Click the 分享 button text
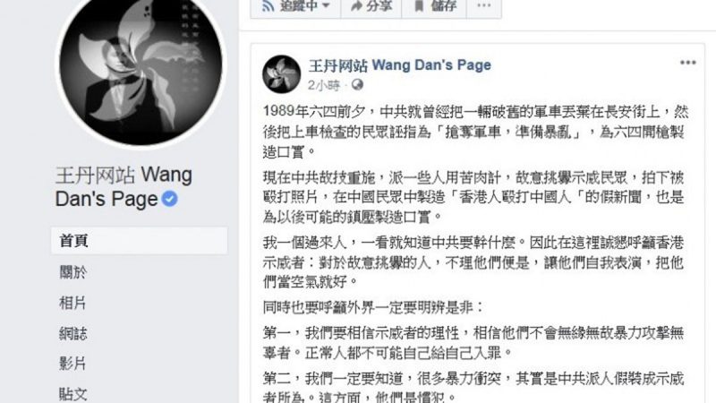Viewport: 716px width, 403px height. pos(379,6)
